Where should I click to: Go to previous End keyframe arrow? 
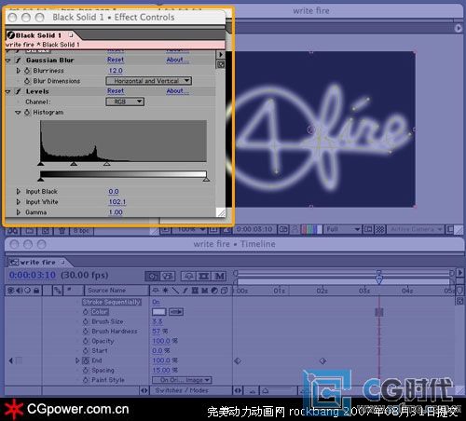(x=11, y=360)
